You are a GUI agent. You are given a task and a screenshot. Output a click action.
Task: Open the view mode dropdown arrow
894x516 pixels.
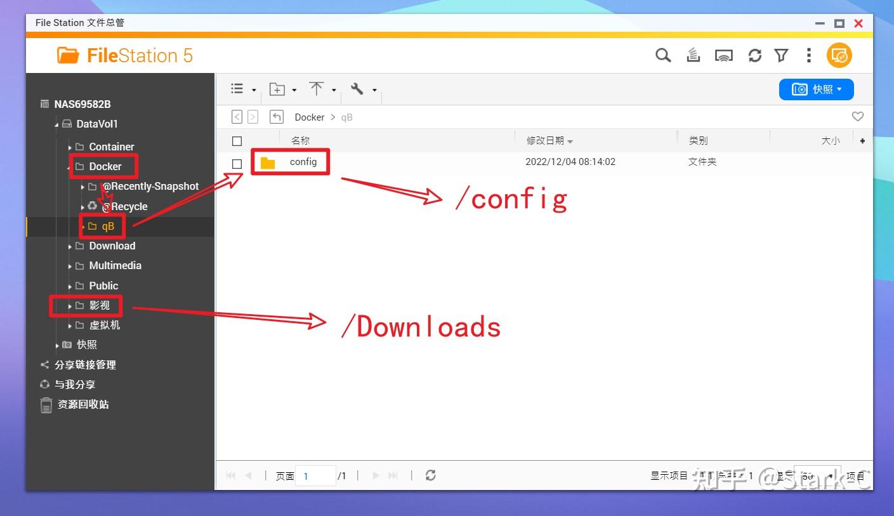click(x=254, y=90)
